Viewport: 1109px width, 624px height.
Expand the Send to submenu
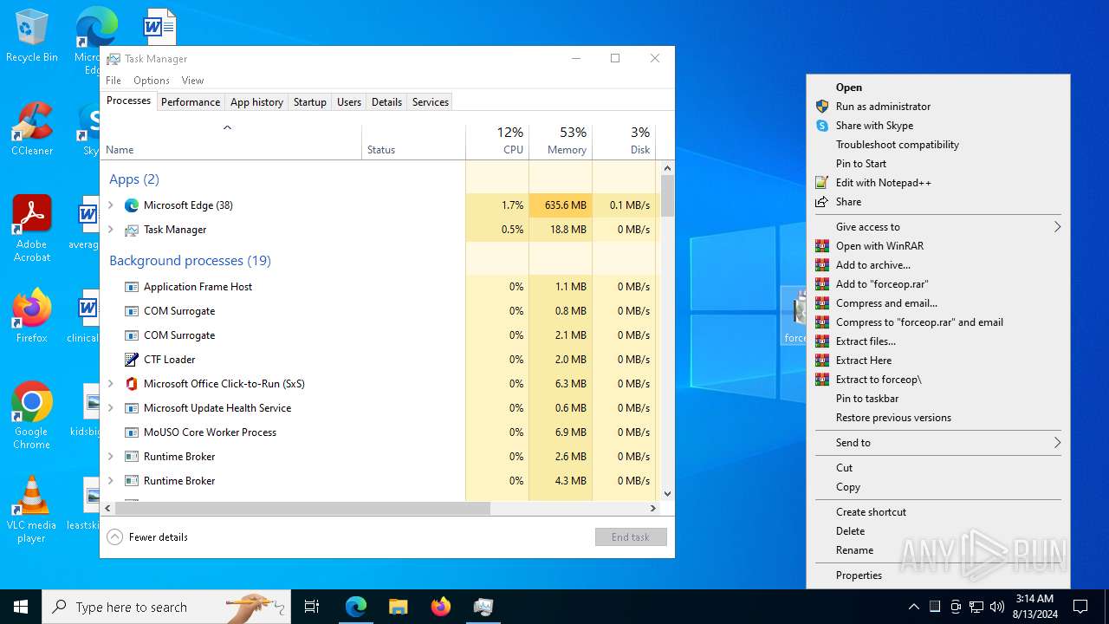point(938,443)
